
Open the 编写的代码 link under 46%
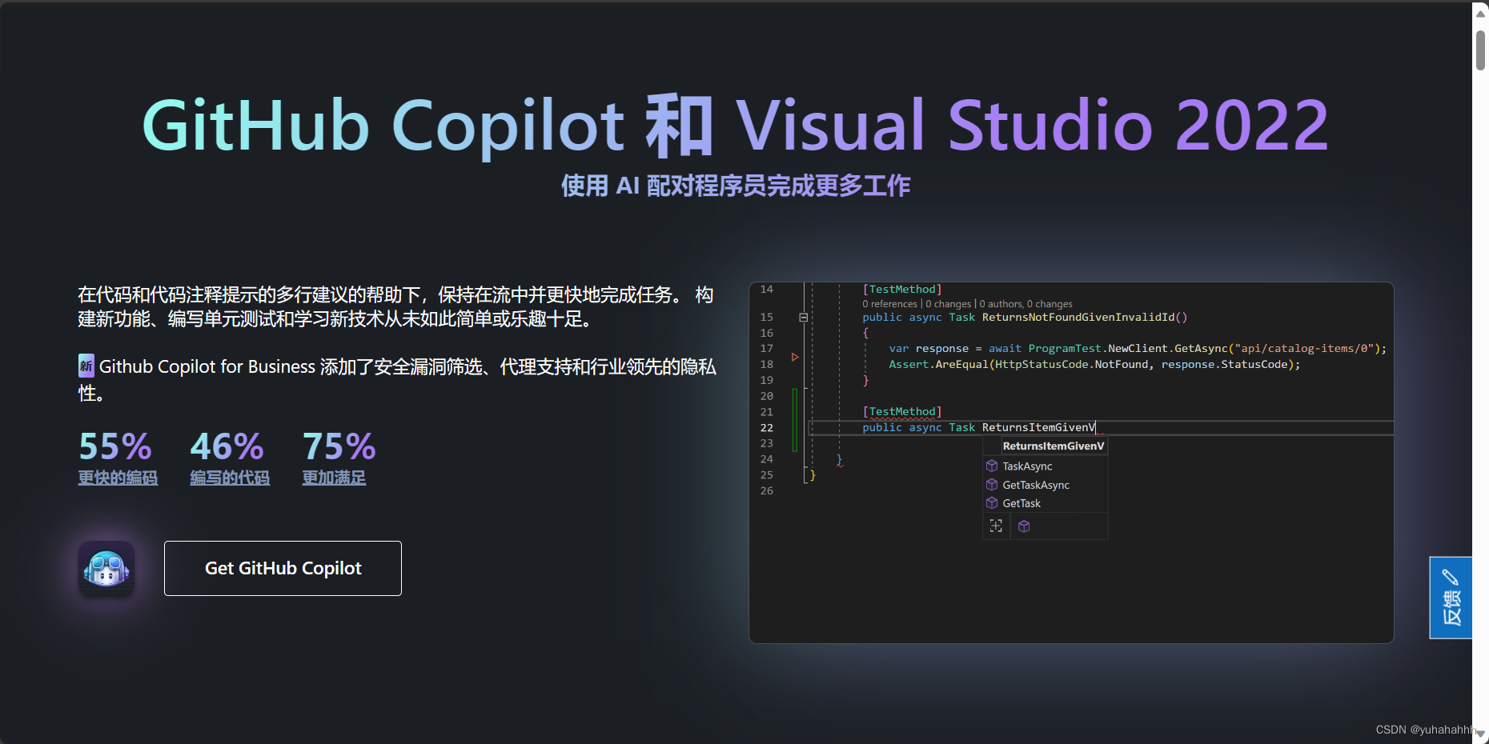click(230, 478)
